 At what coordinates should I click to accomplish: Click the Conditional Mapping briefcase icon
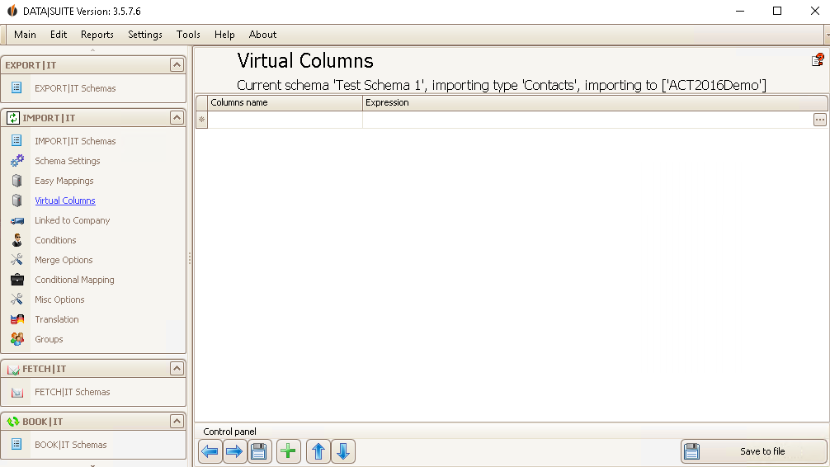pos(17,280)
